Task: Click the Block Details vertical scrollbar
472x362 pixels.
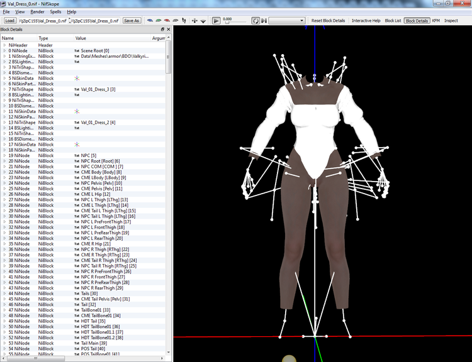Action: (x=169, y=194)
